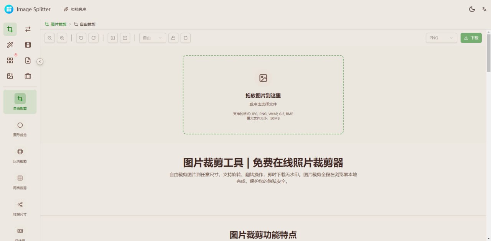
Task: Click the zoom in magnifier icon
Action: (62, 38)
